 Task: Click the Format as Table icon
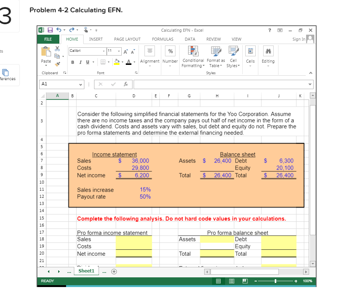(x=215, y=52)
